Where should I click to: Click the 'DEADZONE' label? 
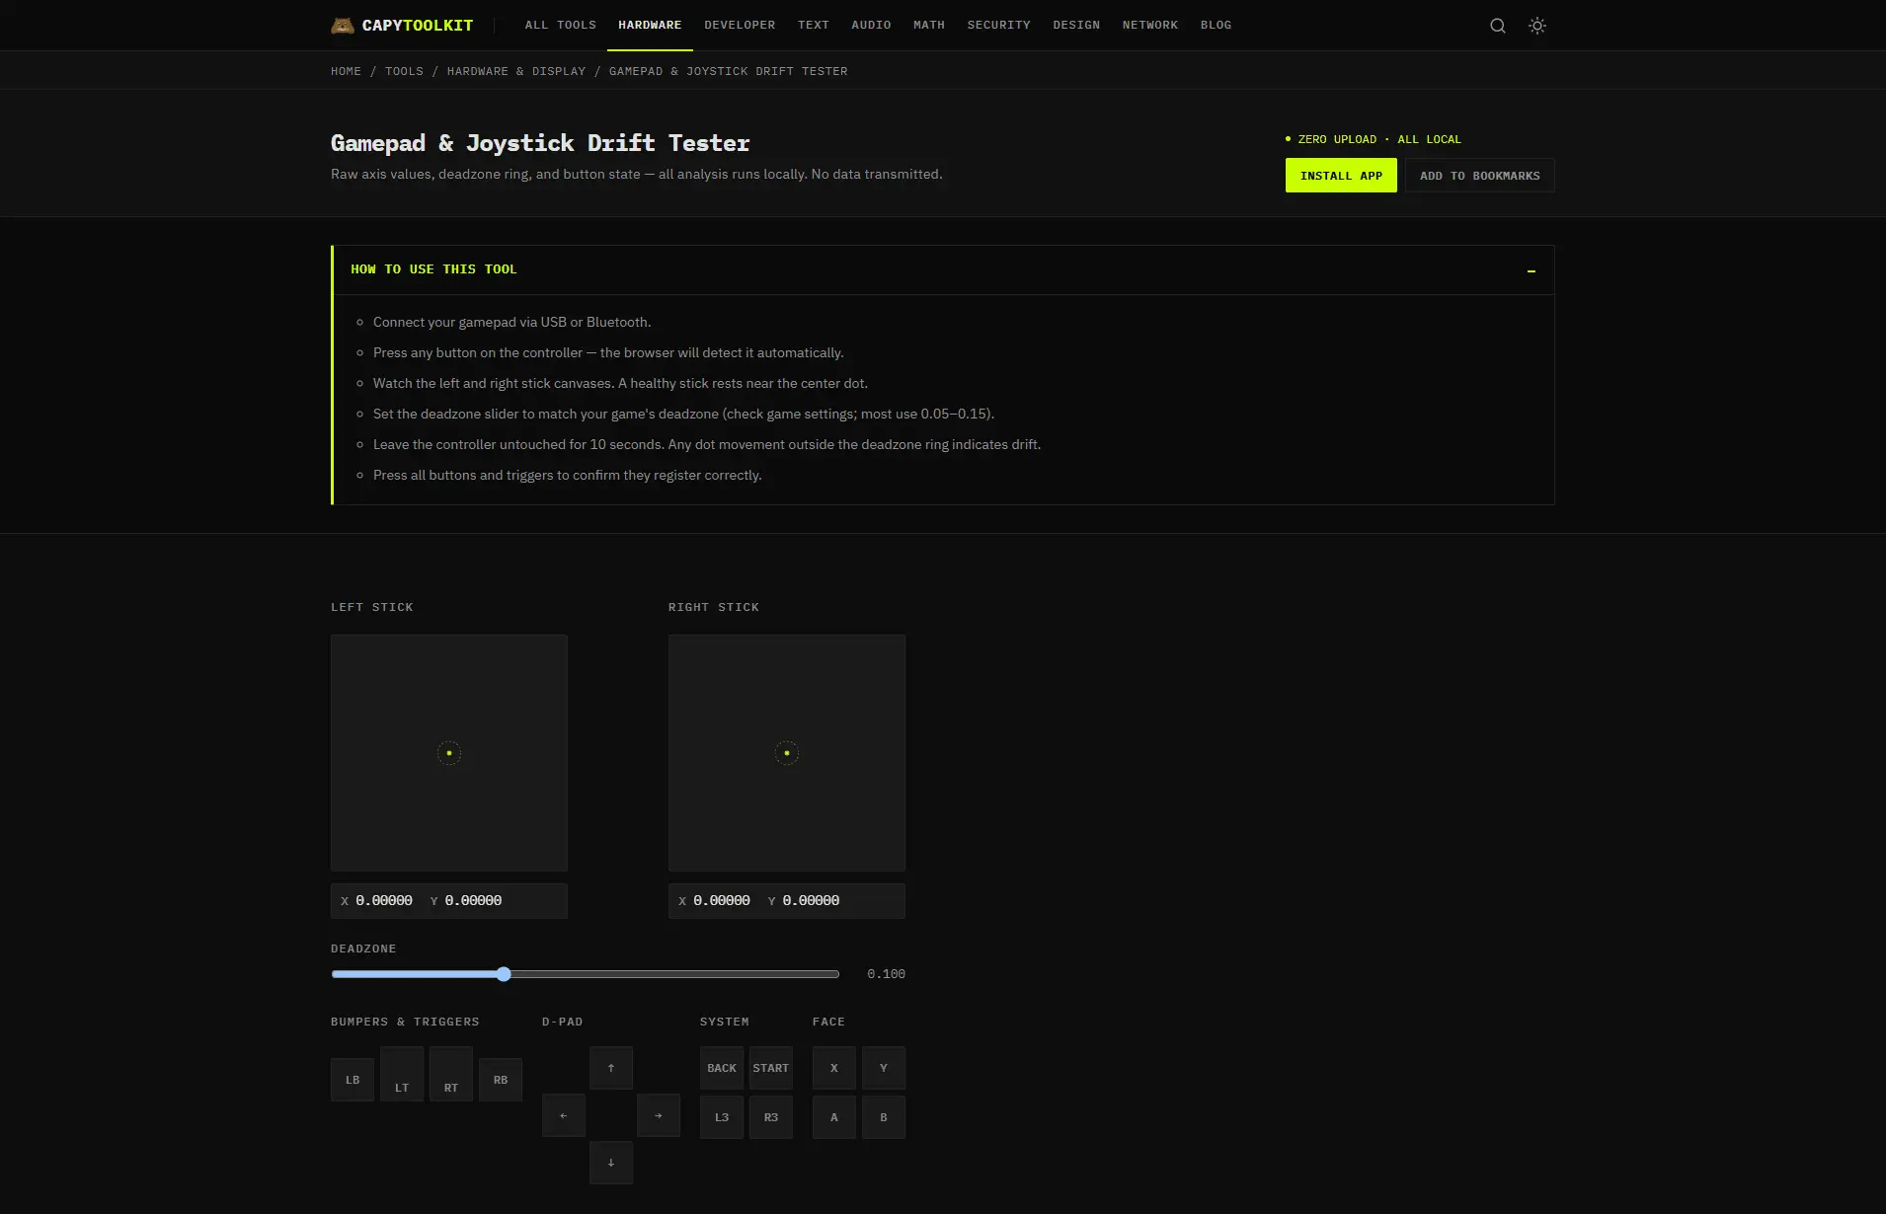[363, 948]
